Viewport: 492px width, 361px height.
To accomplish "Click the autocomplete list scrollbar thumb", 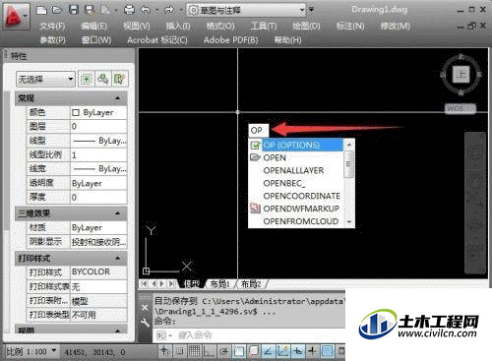I will 349,164.
